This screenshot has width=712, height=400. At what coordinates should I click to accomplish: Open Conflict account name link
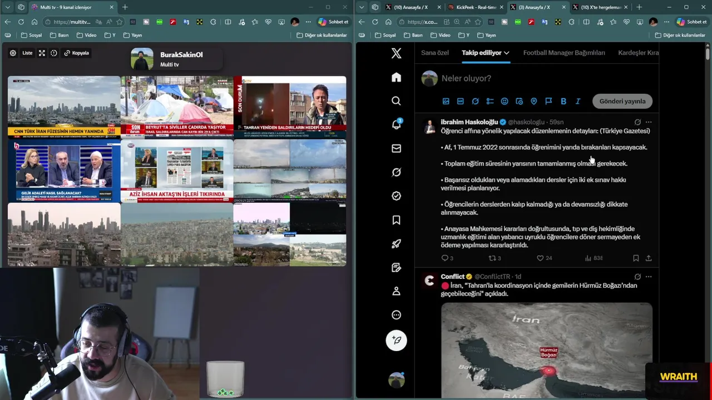click(x=452, y=277)
